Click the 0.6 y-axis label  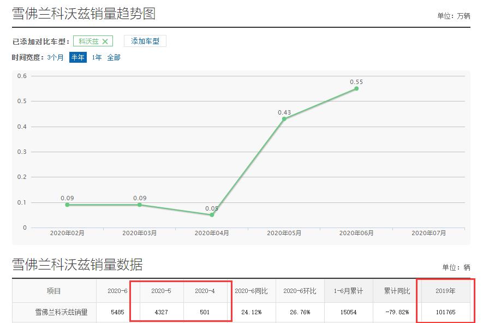[x=22, y=76]
